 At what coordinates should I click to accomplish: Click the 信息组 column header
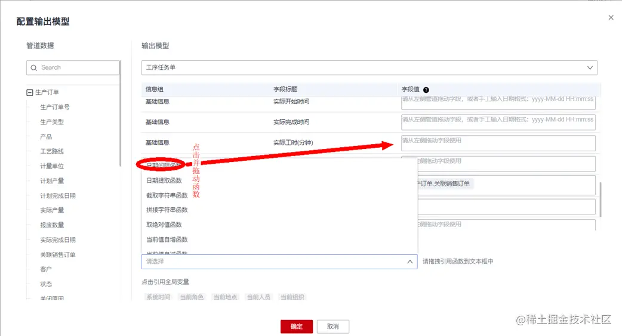coord(155,89)
